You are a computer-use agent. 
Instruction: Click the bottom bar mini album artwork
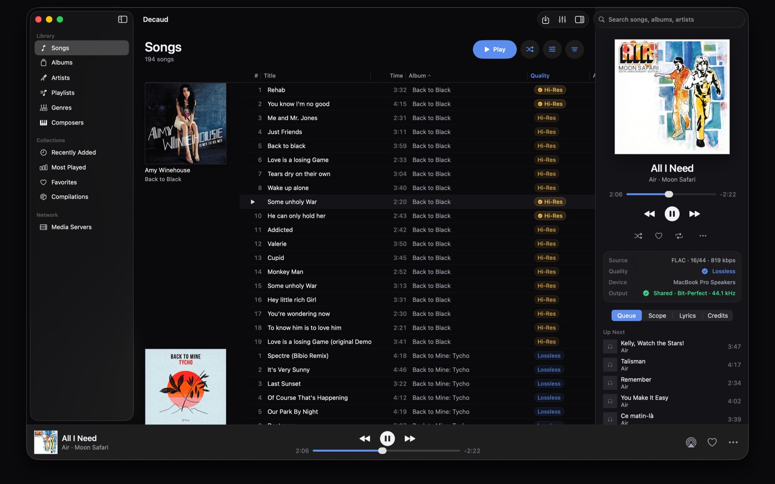coord(46,442)
